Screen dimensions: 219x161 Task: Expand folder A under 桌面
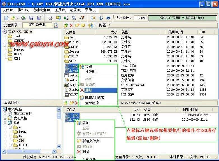pyautogui.click(x=10, y=127)
